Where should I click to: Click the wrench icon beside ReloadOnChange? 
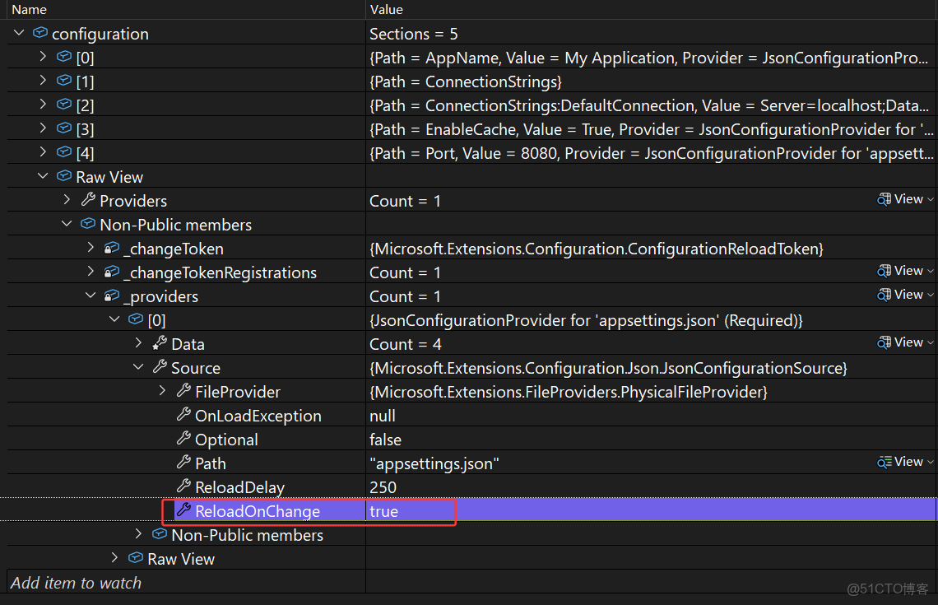pos(183,511)
